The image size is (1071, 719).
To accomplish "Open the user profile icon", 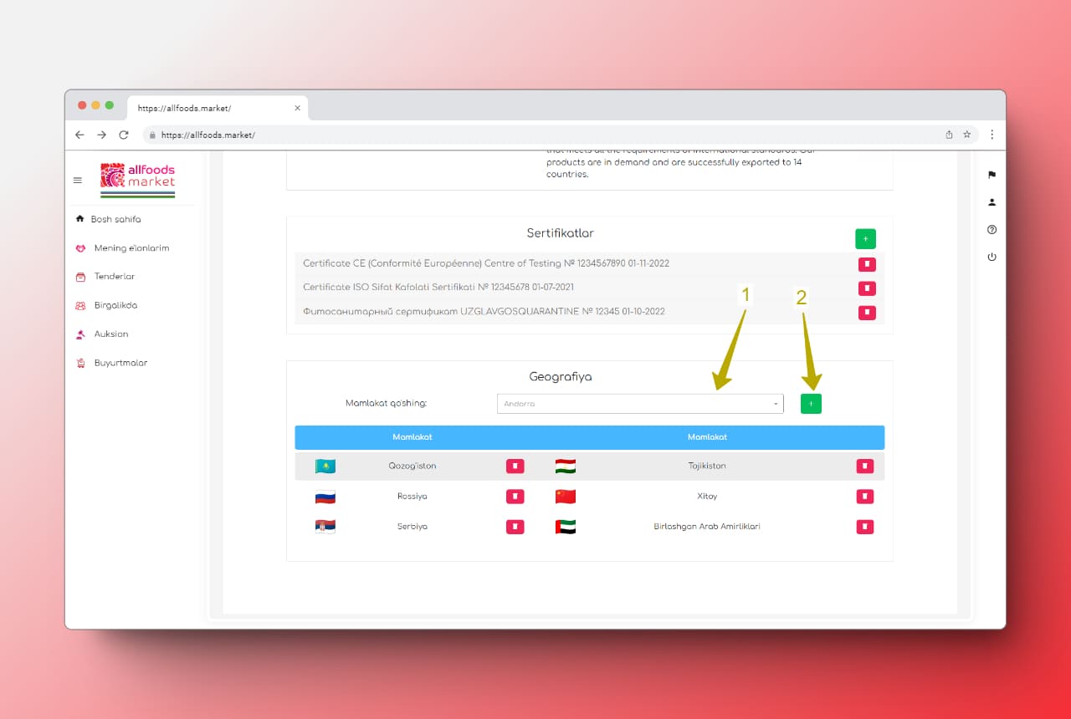I will [992, 202].
